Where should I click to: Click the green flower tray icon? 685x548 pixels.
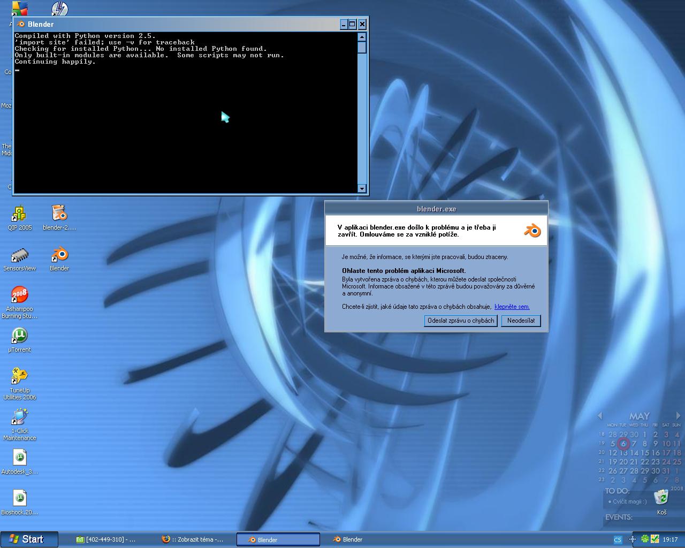[645, 539]
